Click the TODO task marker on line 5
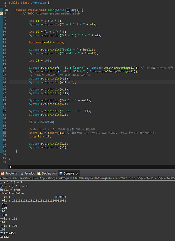Image resolution: width=175 pixels, height=241 pixels. coord(1,13)
